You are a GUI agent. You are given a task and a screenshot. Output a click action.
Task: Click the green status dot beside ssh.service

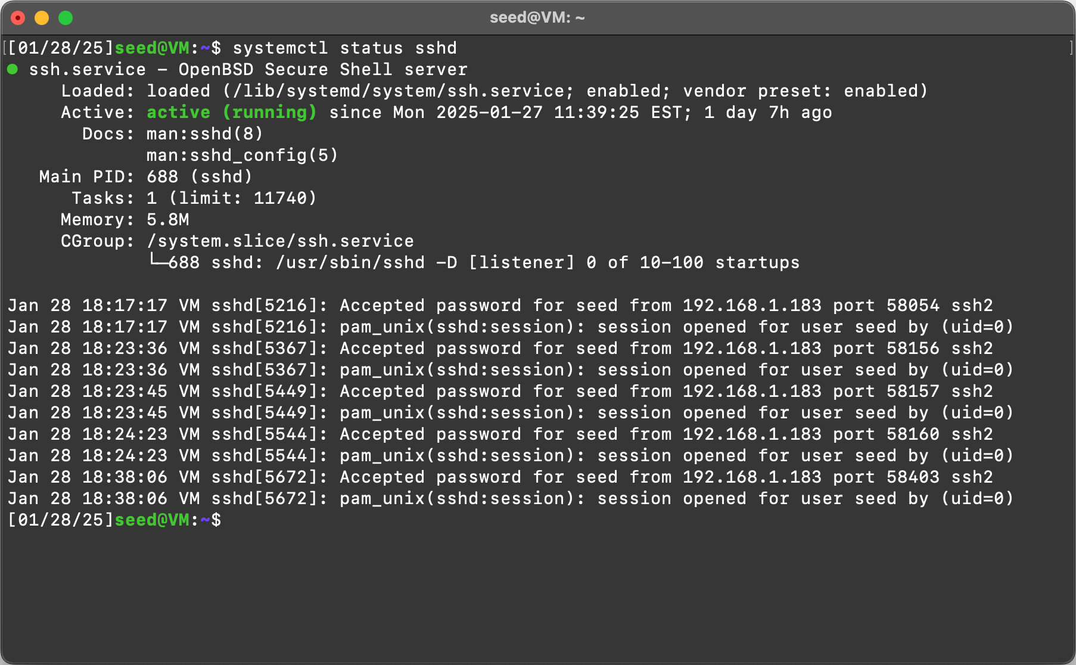(x=13, y=69)
